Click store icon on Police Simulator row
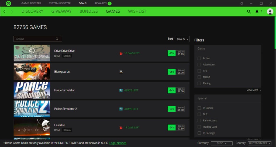The image size is (276, 147). pyautogui.click(x=121, y=90)
